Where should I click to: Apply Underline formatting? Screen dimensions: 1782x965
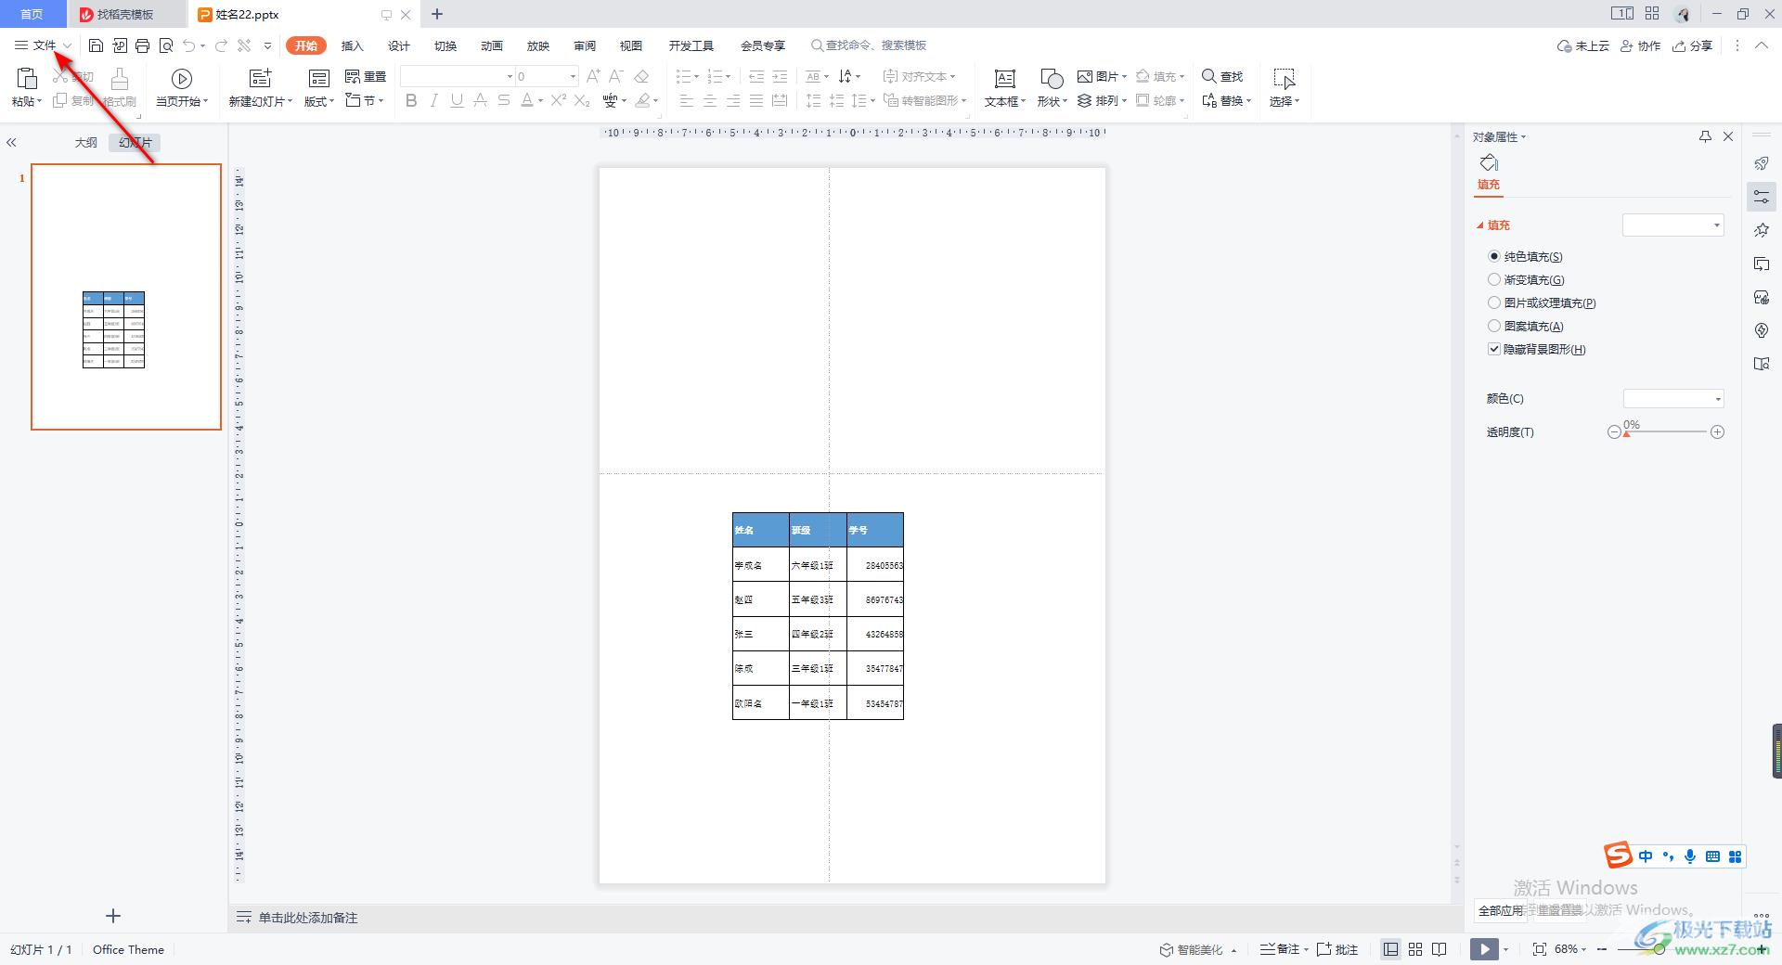click(457, 100)
